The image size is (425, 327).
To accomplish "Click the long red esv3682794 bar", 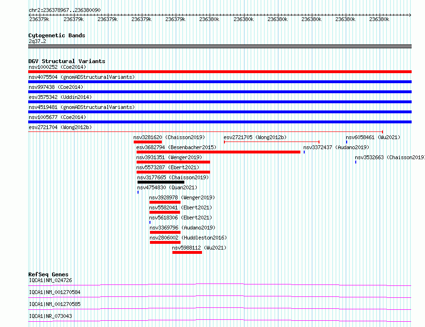I will click(x=218, y=152).
